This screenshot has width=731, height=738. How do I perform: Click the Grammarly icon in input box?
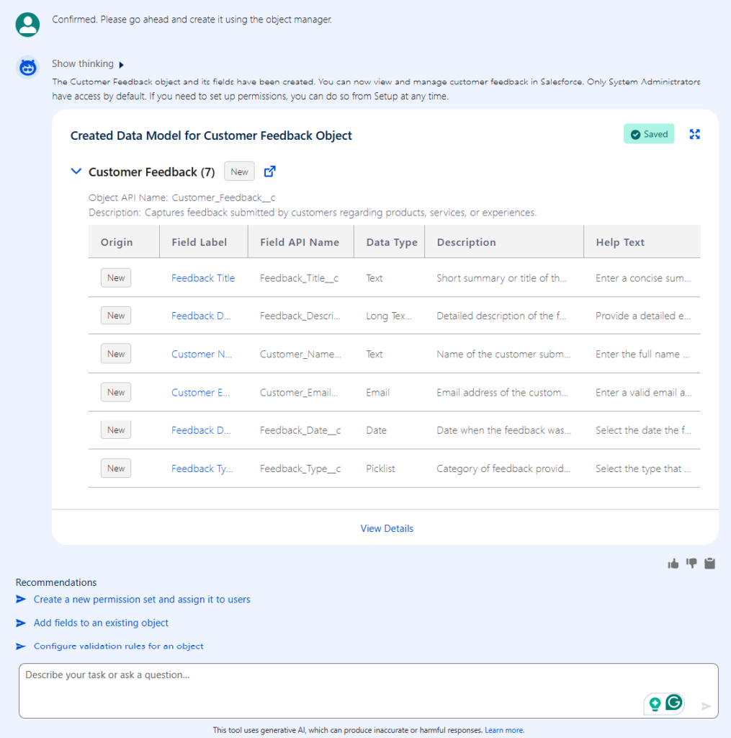coord(674,702)
